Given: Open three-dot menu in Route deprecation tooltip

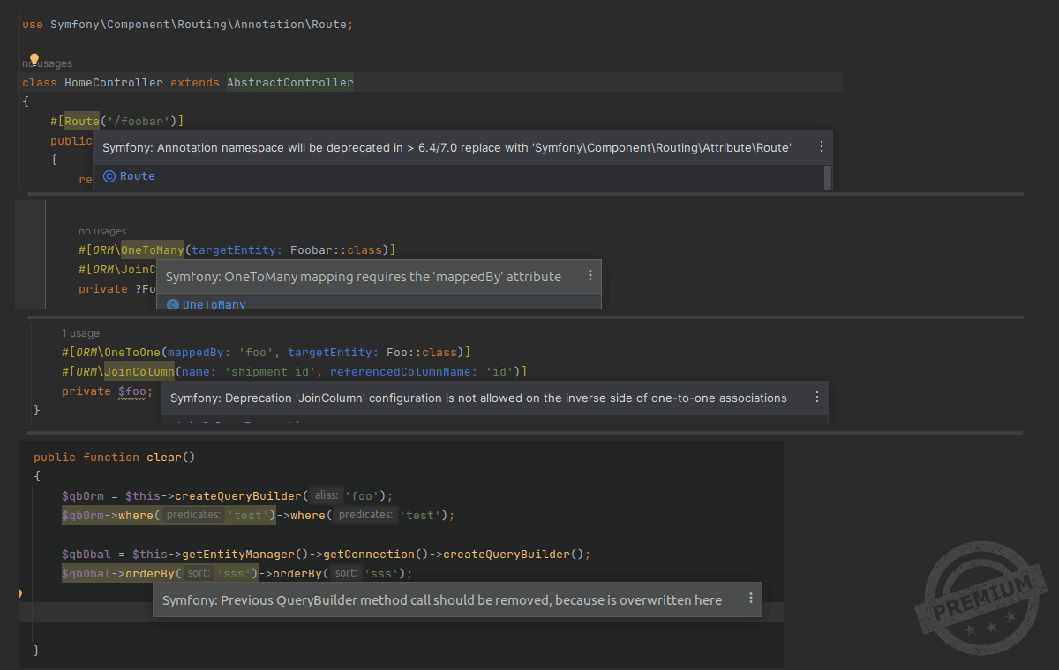Looking at the screenshot, I should [x=822, y=147].
